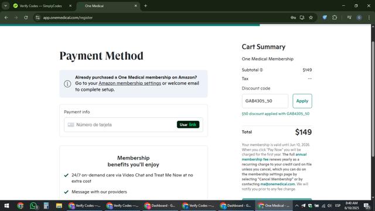This screenshot has width=375, height=211.
Task: Open the Windows Start menu
Action: [6, 206]
